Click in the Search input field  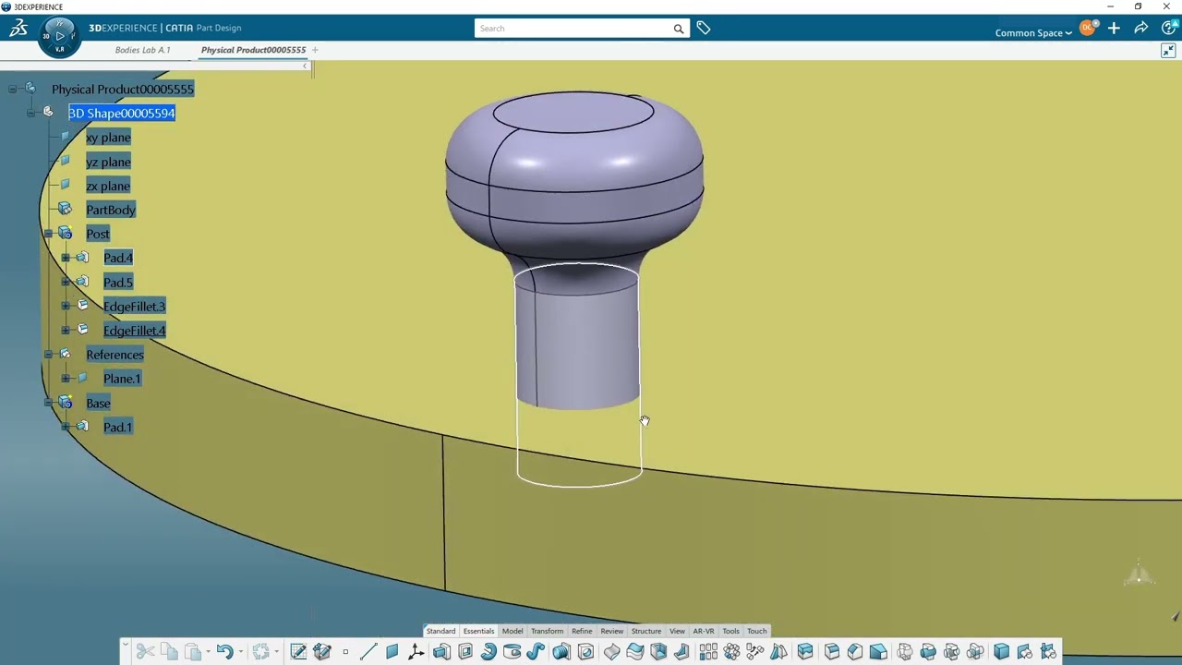click(573, 29)
